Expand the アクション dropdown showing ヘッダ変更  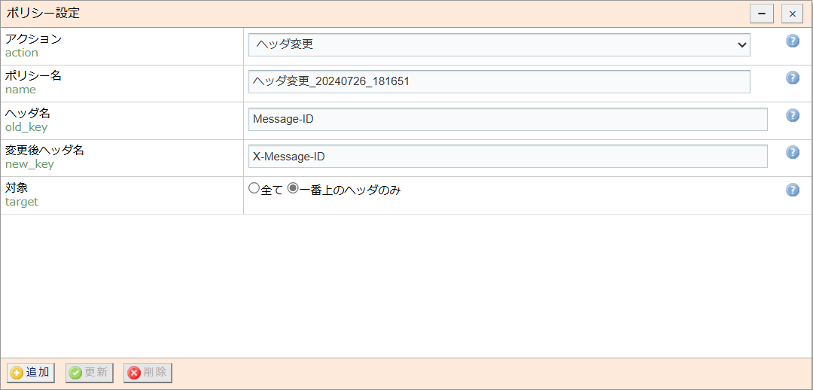(499, 44)
